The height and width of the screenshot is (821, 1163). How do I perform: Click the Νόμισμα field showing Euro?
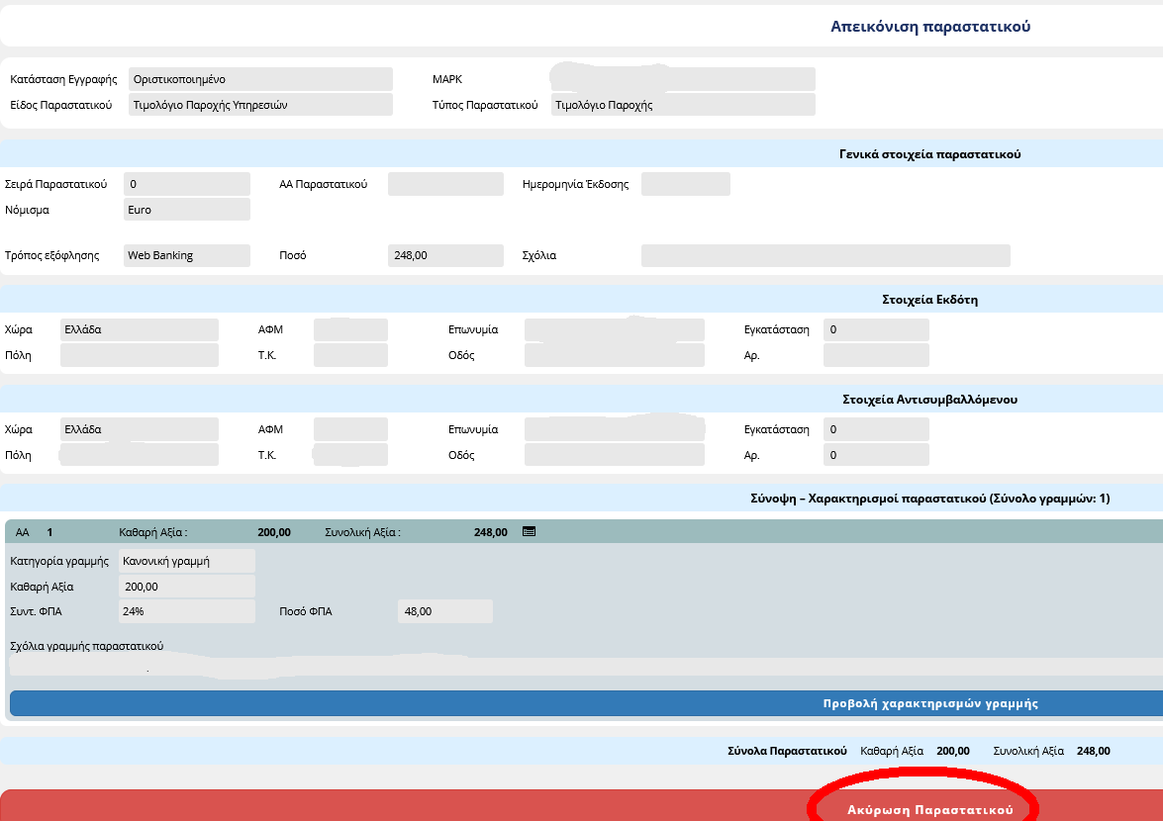[187, 210]
